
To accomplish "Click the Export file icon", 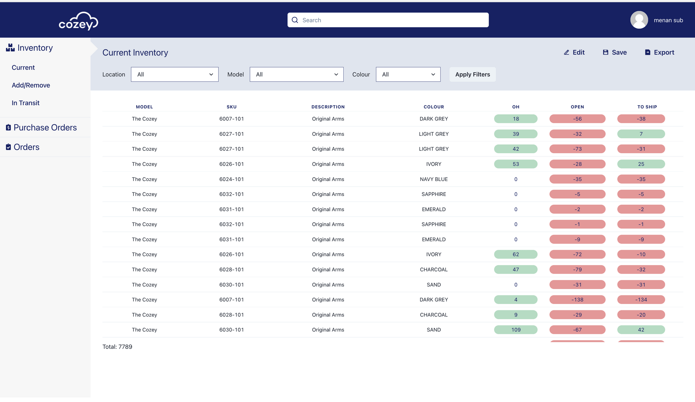I will (648, 52).
